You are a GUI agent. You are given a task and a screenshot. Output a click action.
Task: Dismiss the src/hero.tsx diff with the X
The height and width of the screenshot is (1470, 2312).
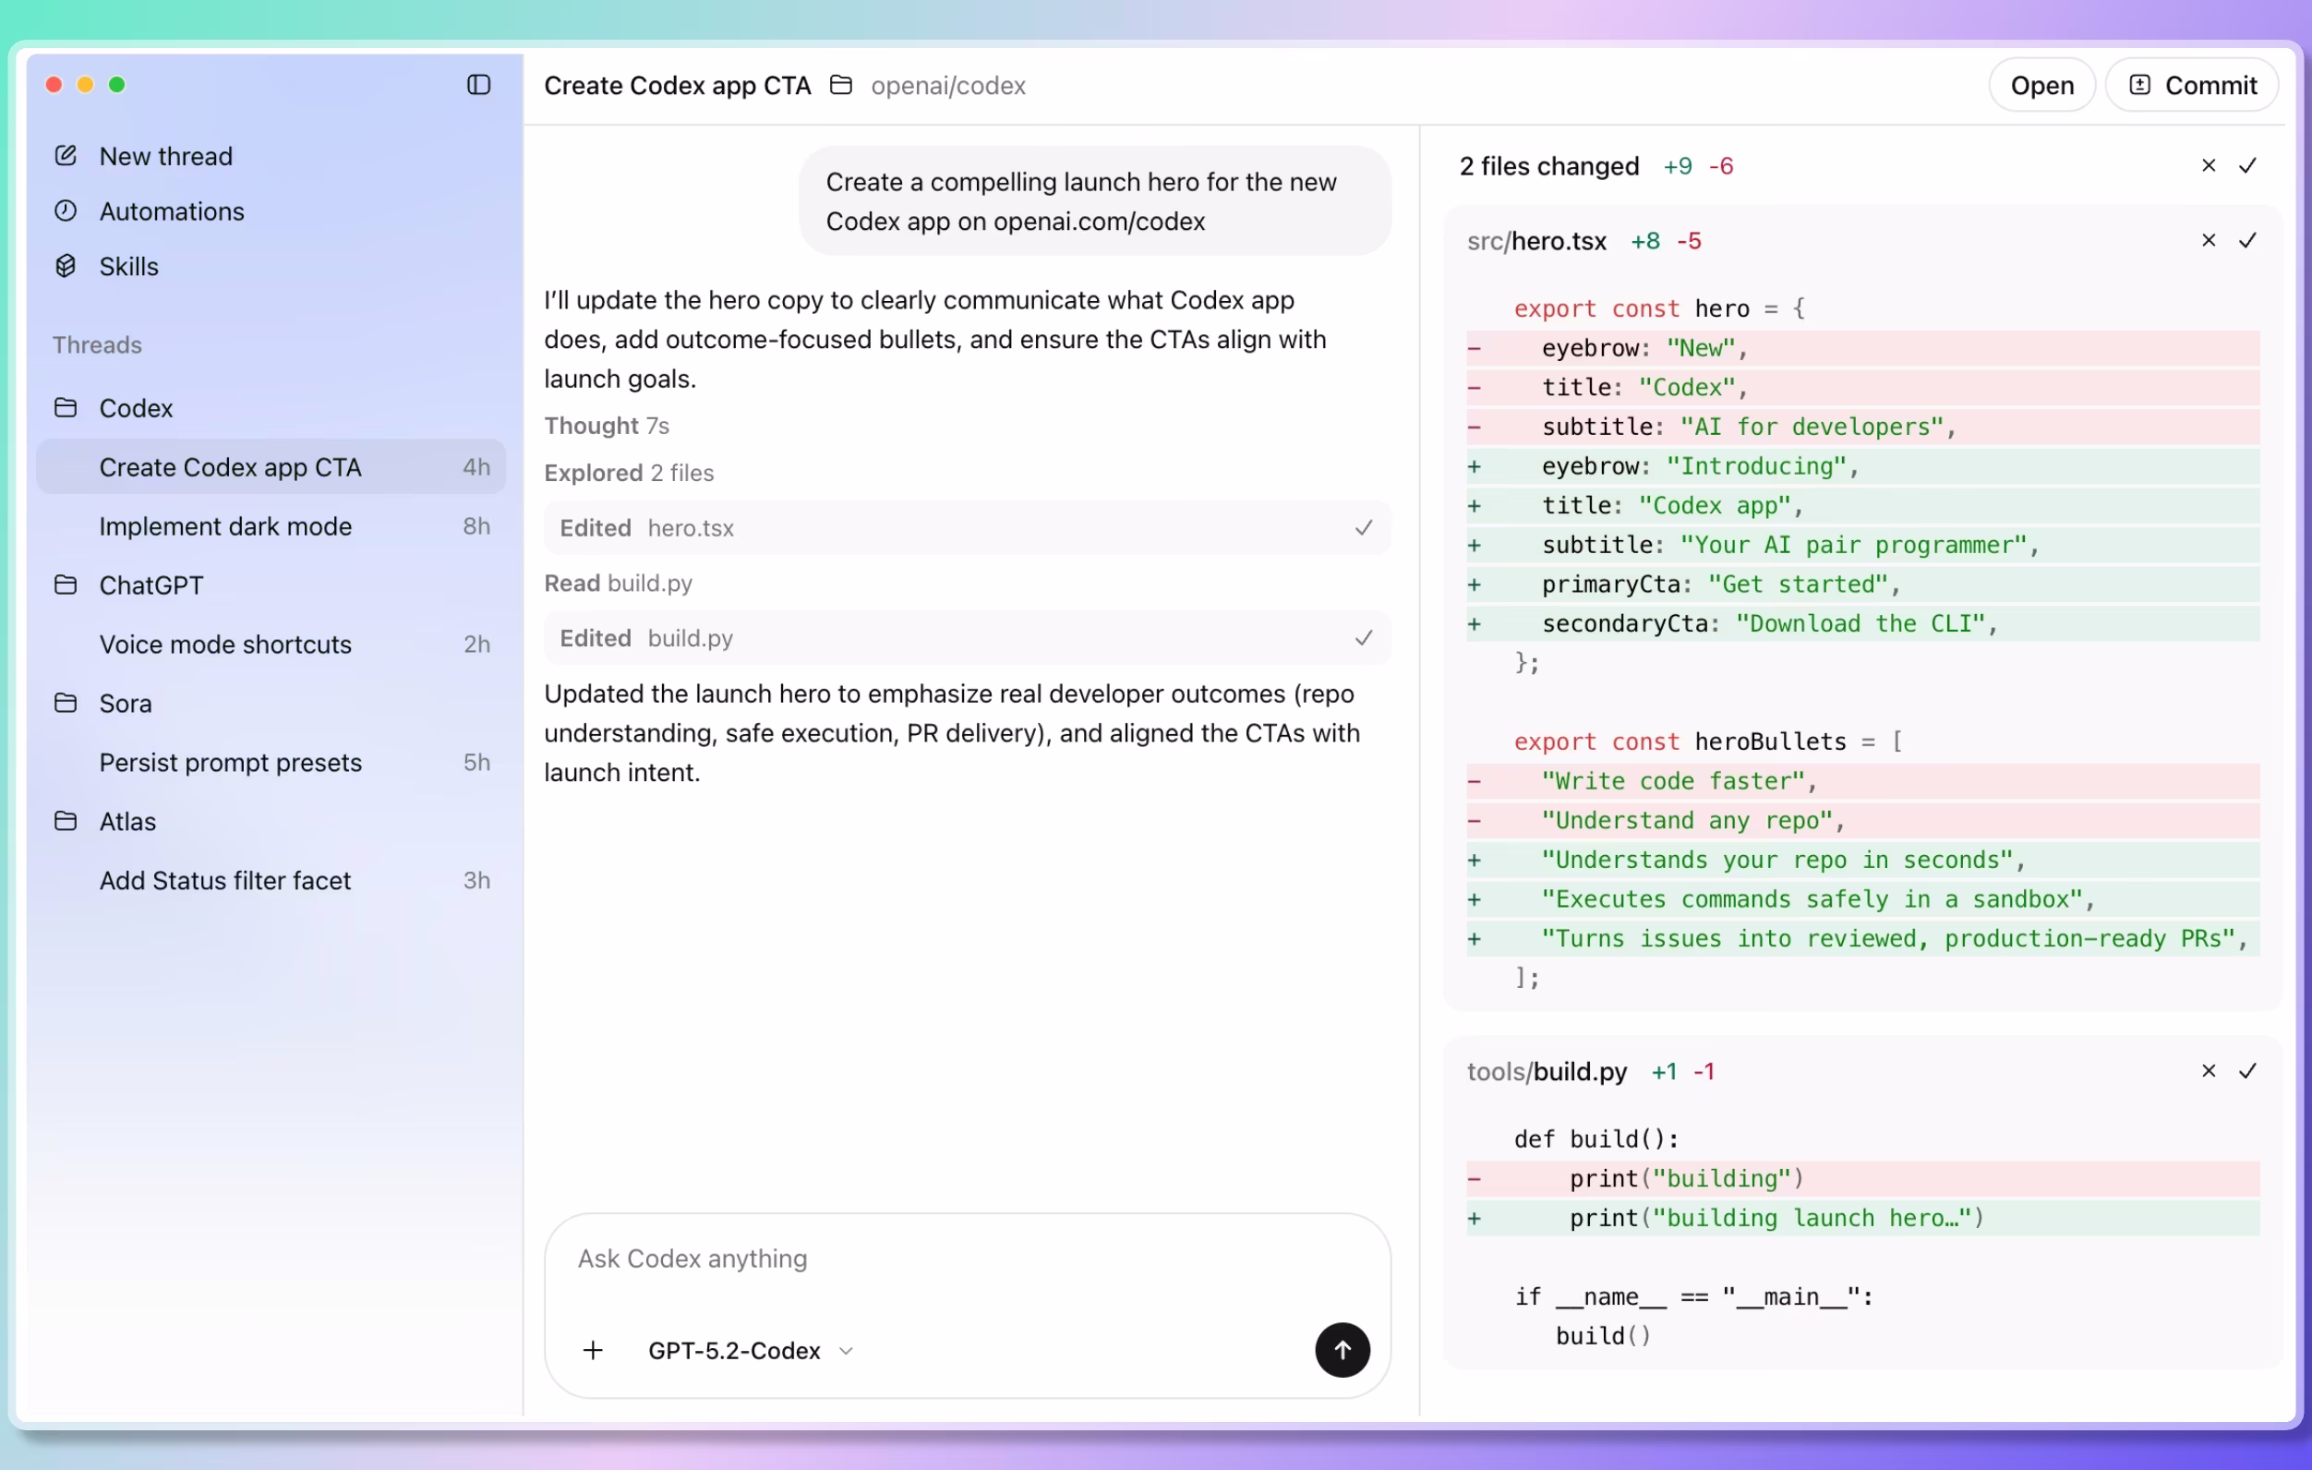2209,240
